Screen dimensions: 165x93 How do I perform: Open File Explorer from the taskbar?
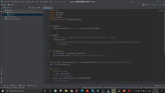pos(66,91)
